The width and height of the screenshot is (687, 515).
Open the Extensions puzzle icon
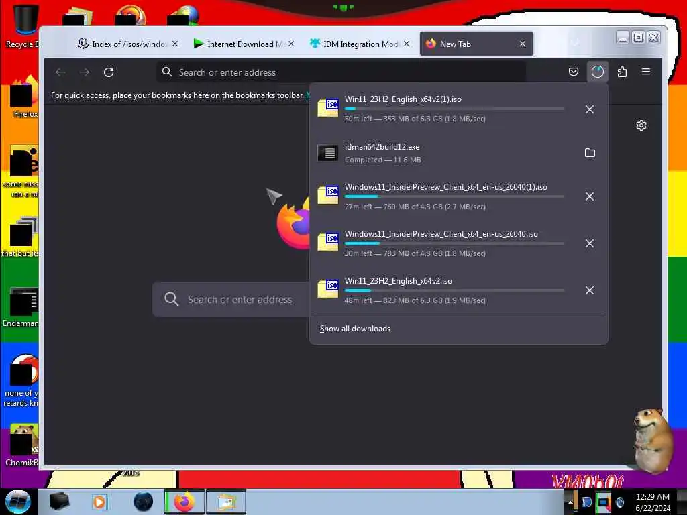pyautogui.click(x=622, y=72)
